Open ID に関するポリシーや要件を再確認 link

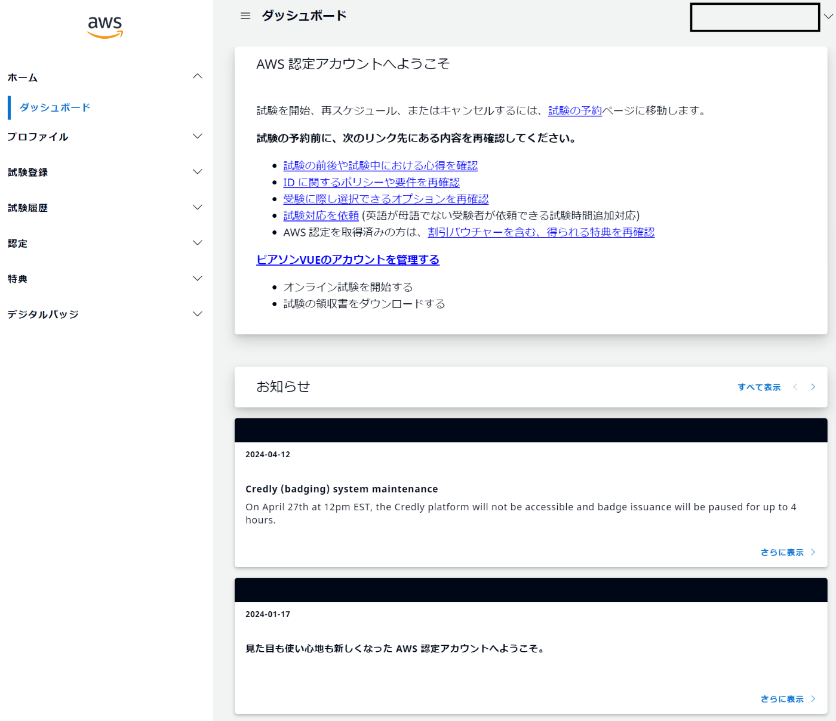tap(371, 182)
